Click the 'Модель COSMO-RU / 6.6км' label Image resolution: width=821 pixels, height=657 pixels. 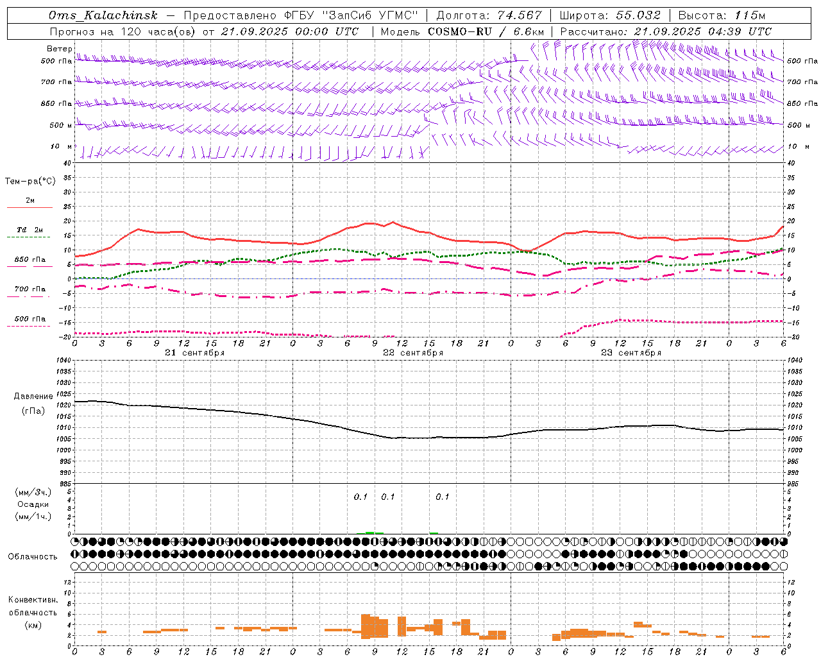(x=462, y=31)
